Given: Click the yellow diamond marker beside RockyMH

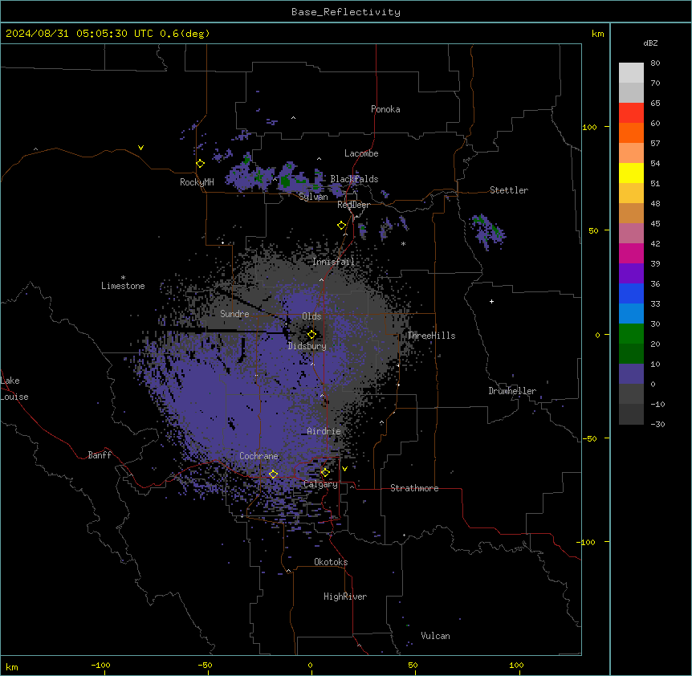Looking at the screenshot, I should coord(201,164).
